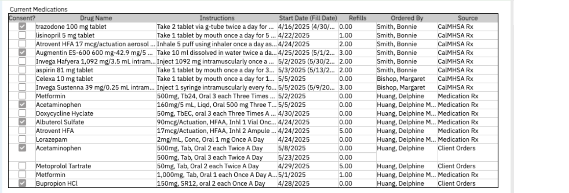Tick consent checkbox for Celexa 10 mg tablet
The height and width of the screenshot is (193, 569).
(22, 79)
